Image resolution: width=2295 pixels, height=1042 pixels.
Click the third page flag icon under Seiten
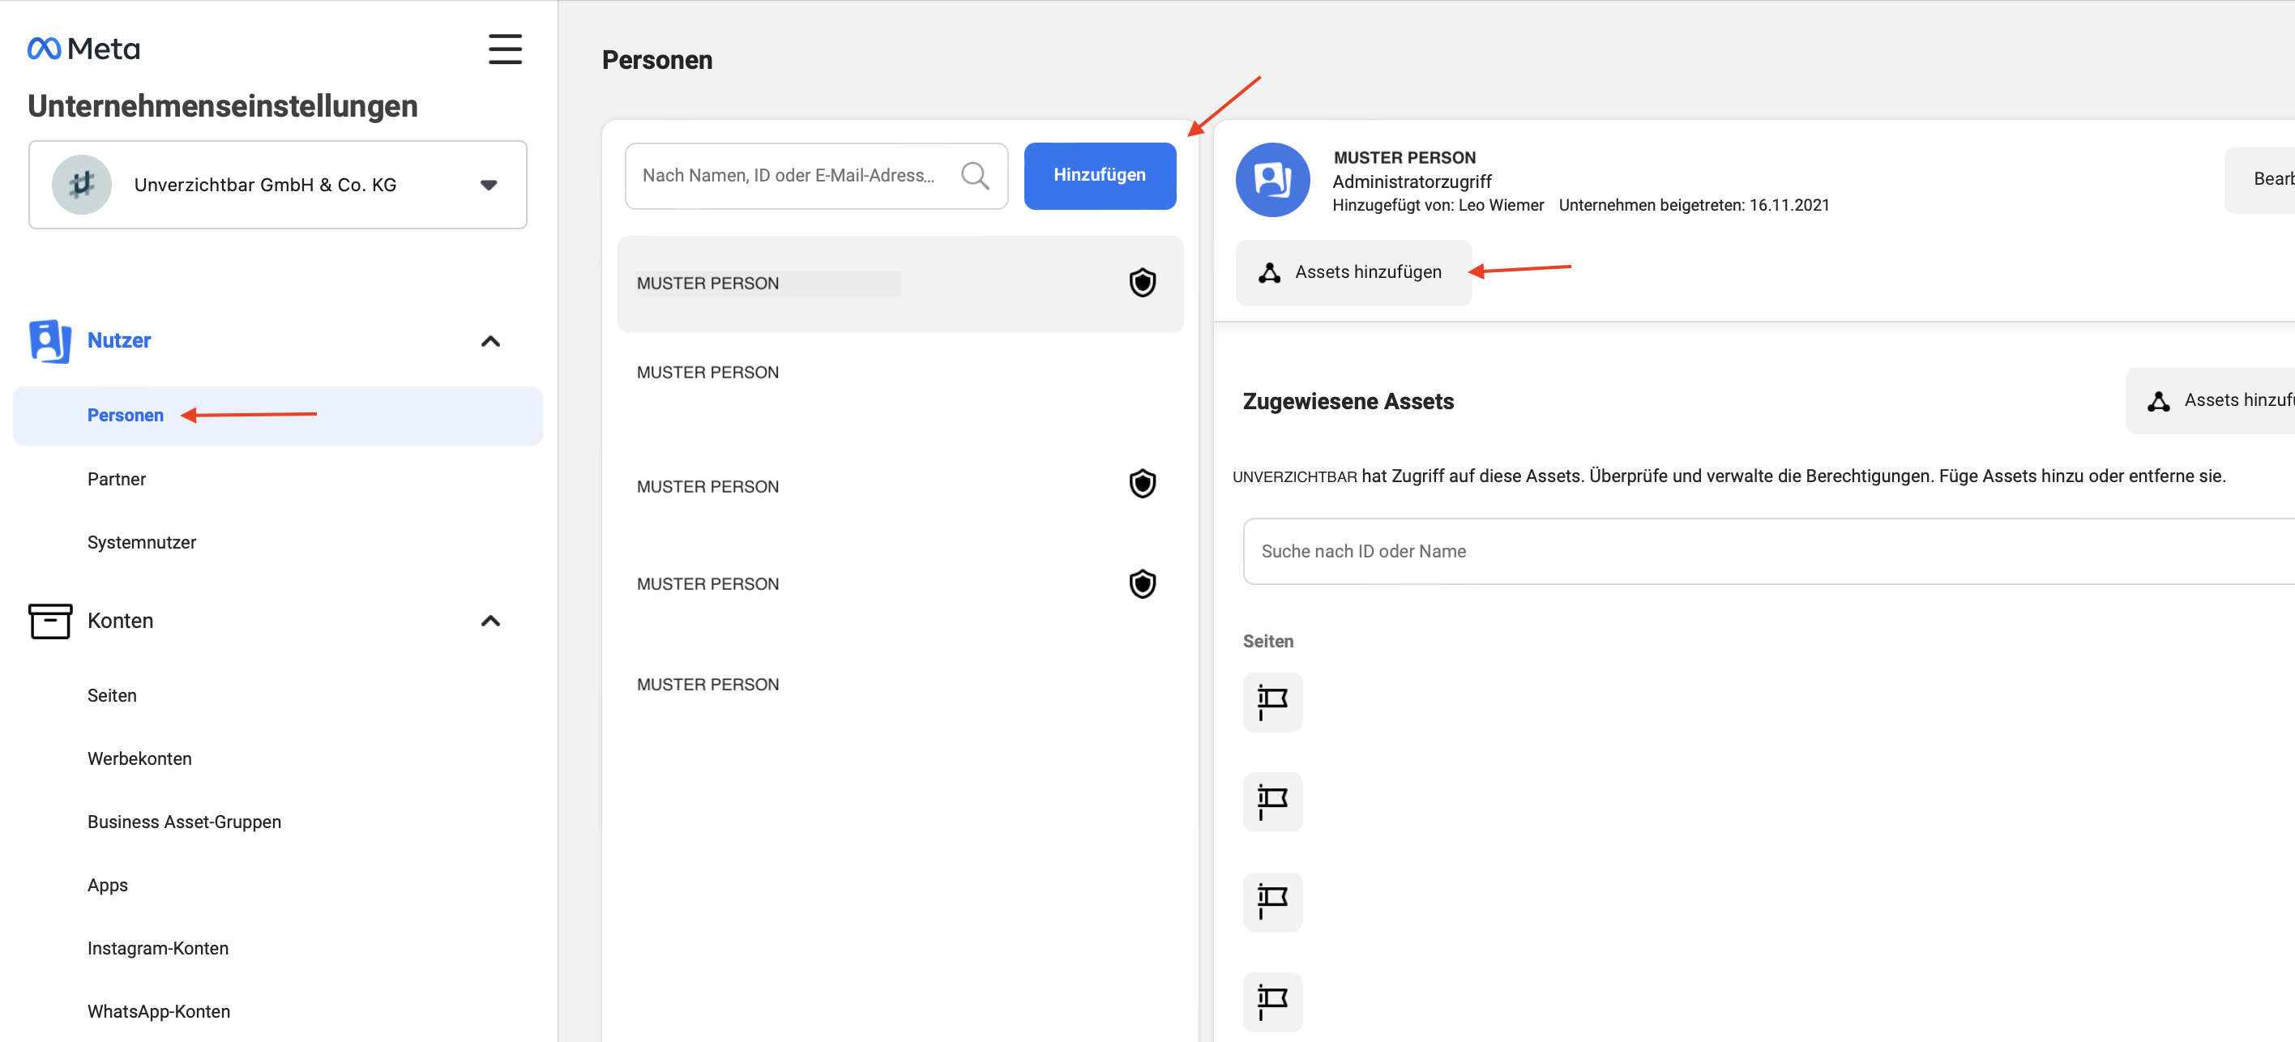click(1272, 902)
